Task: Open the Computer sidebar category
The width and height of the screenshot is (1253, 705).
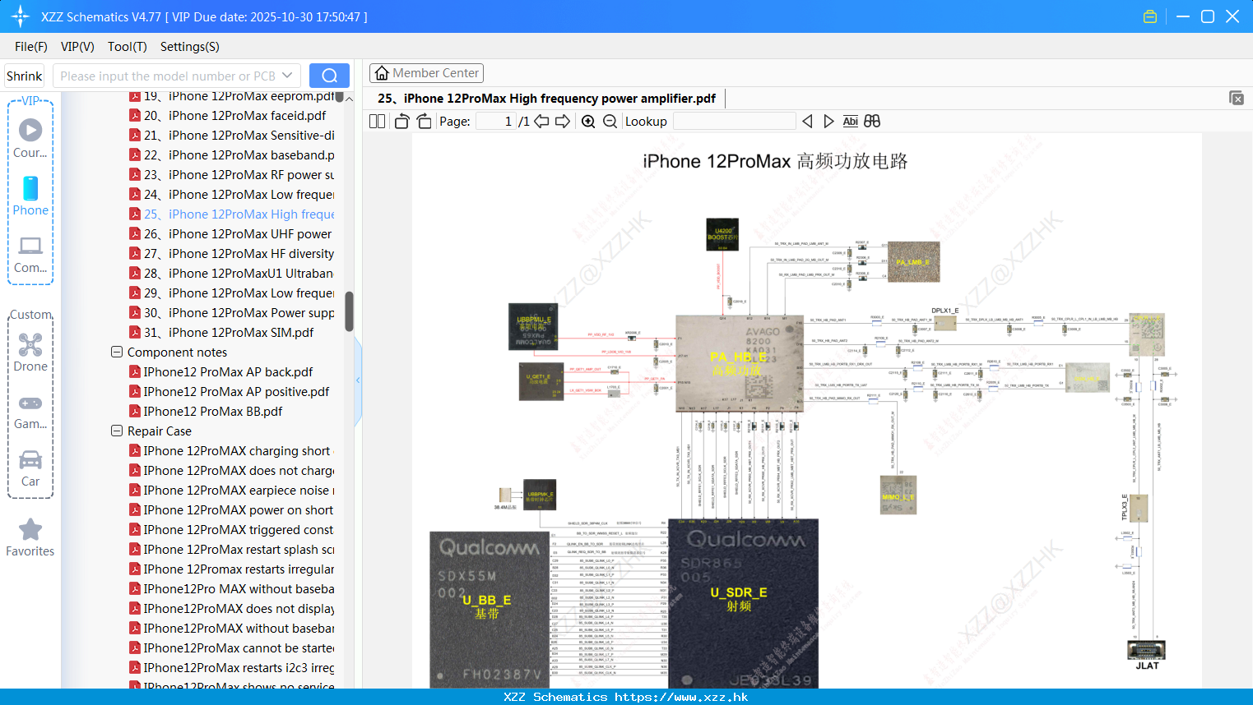Action: 30,254
